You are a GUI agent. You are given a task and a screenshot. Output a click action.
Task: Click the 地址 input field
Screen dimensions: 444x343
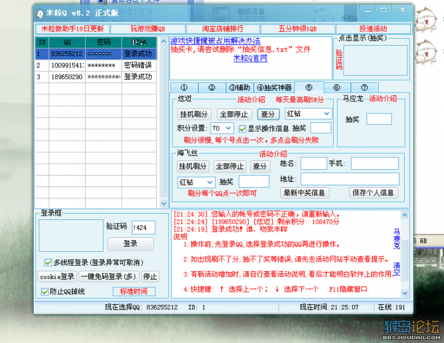point(350,179)
